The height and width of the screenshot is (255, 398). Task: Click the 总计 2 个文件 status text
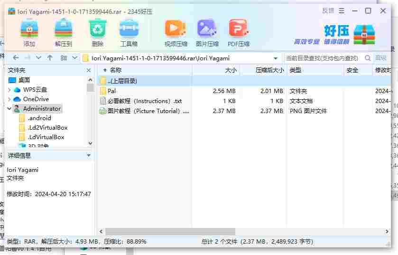coord(258,242)
